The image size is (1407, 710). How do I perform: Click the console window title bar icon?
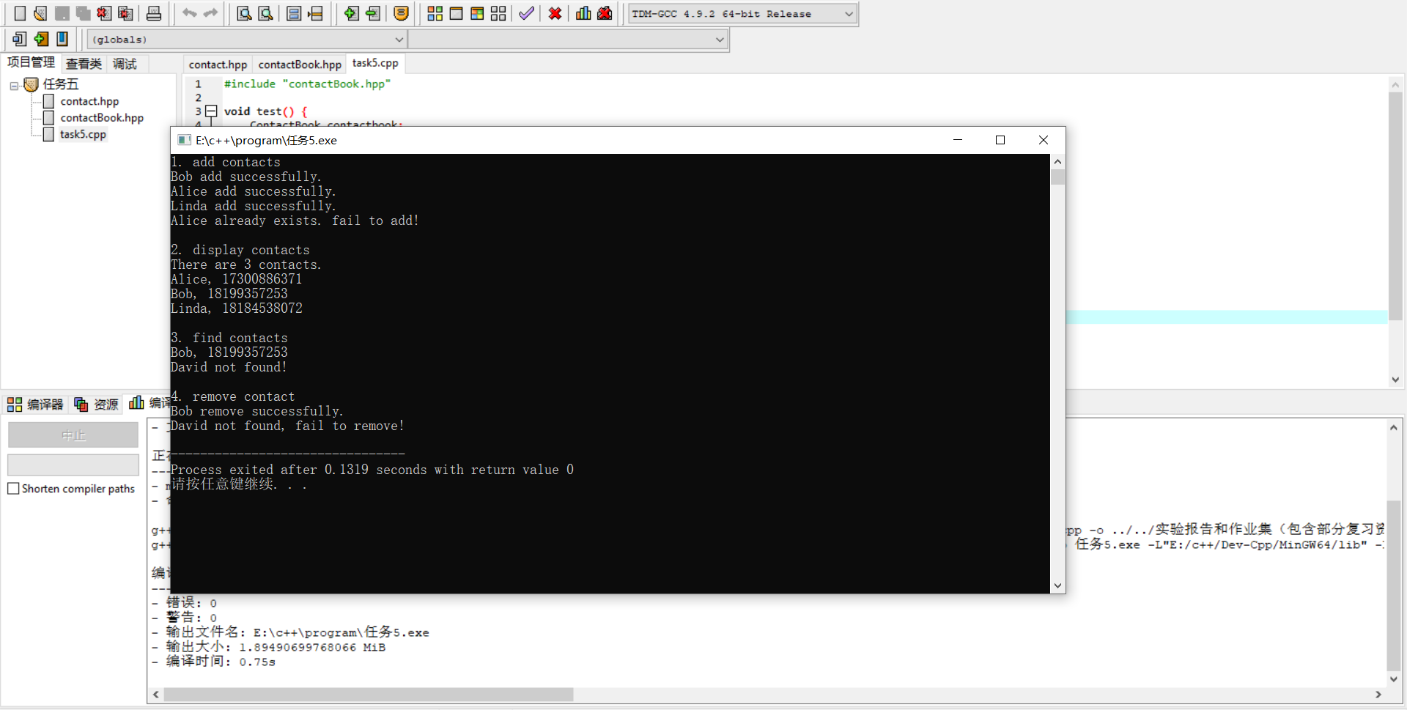[x=184, y=140]
